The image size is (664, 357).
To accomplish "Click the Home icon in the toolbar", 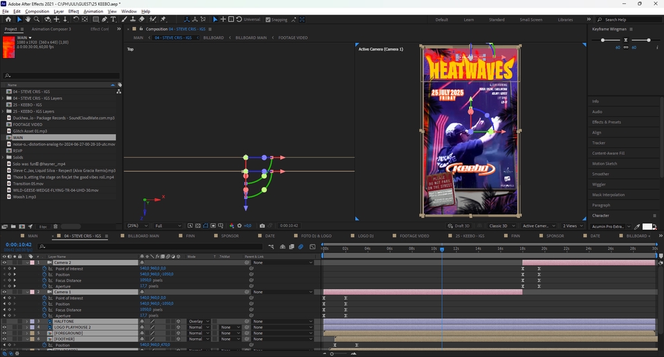I will click(8, 19).
